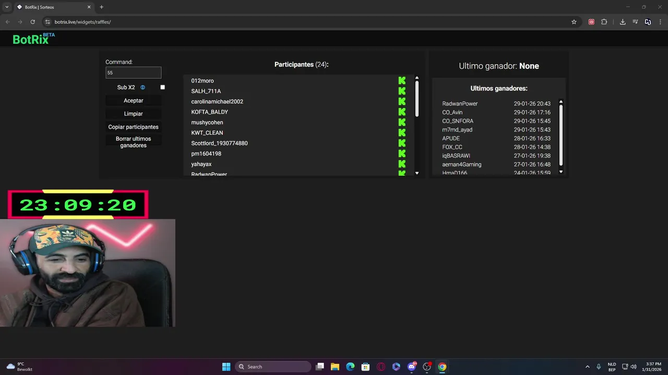Select participant yahayax

pyautogui.click(x=201, y=164)
